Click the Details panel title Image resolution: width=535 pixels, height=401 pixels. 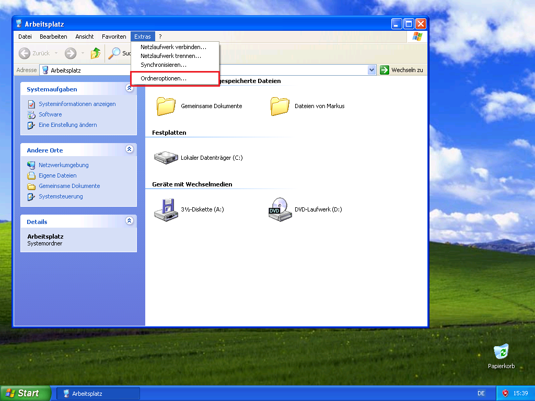pyautogui.click(x=37, y=222)
